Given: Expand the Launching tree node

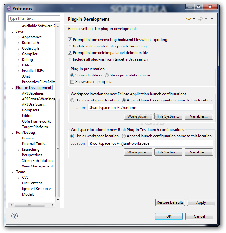Looking at the screenshot, I should [x=19, y=150].
